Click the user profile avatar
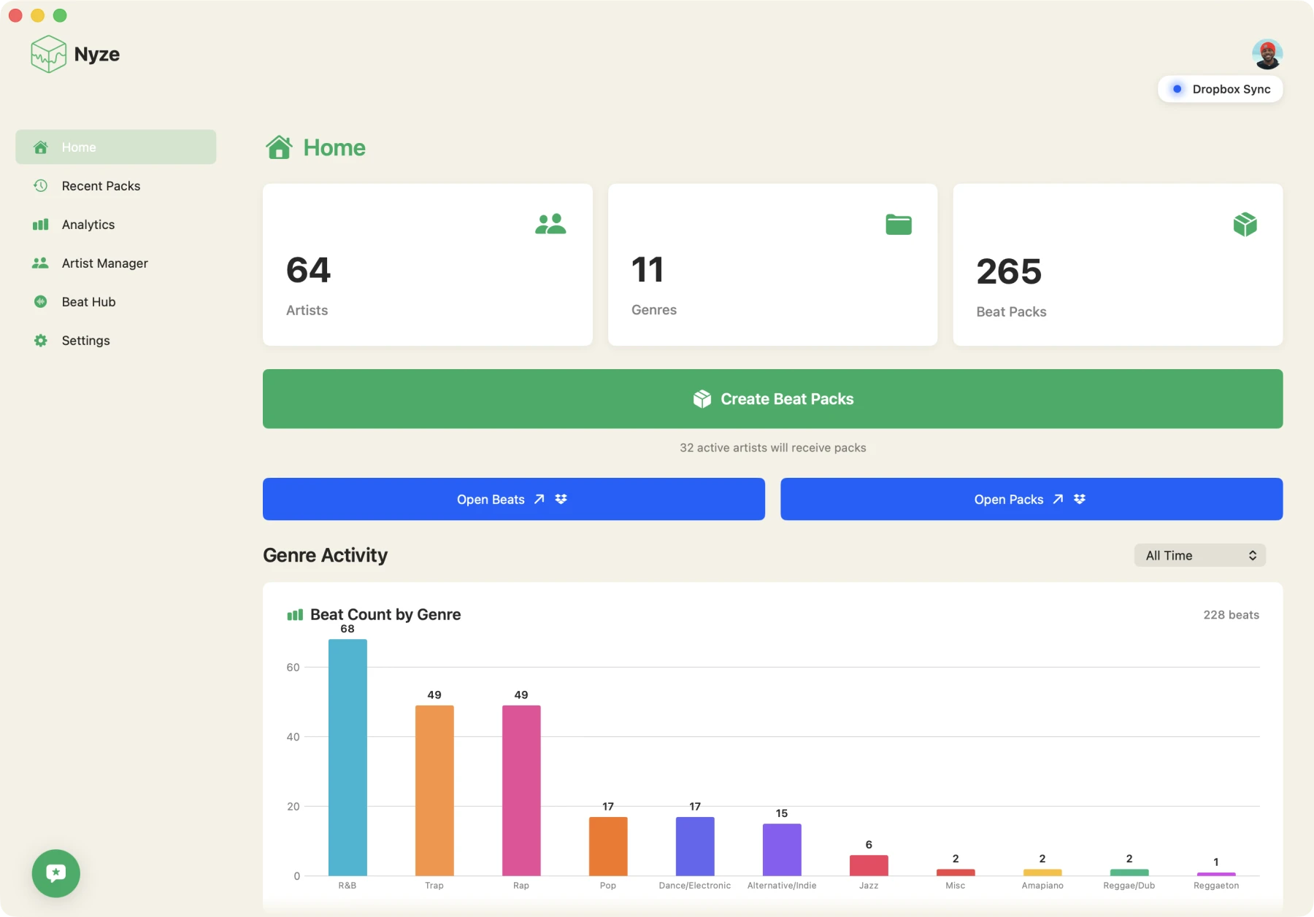Image resolution: width=1314 pixels, height=917 pixels. (x=1267, y=54)
